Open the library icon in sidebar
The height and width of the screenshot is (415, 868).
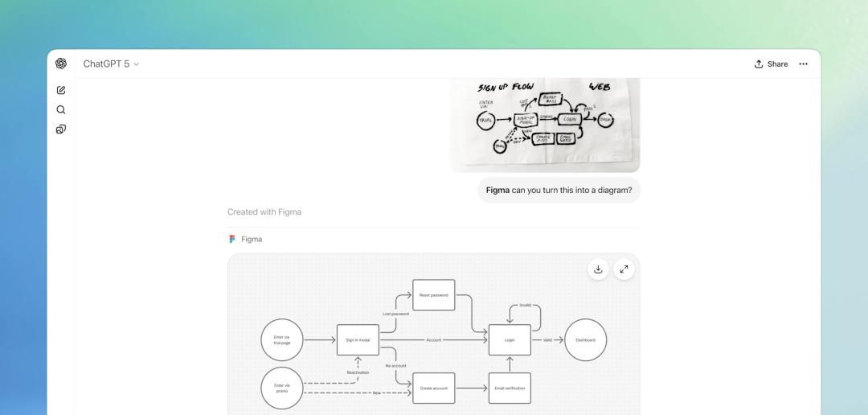pos(61,129)
